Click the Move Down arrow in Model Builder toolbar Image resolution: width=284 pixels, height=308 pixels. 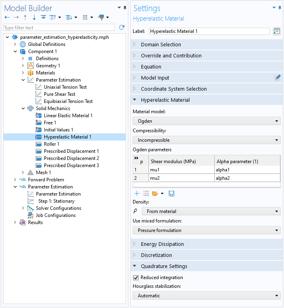(x=34, y=17)
